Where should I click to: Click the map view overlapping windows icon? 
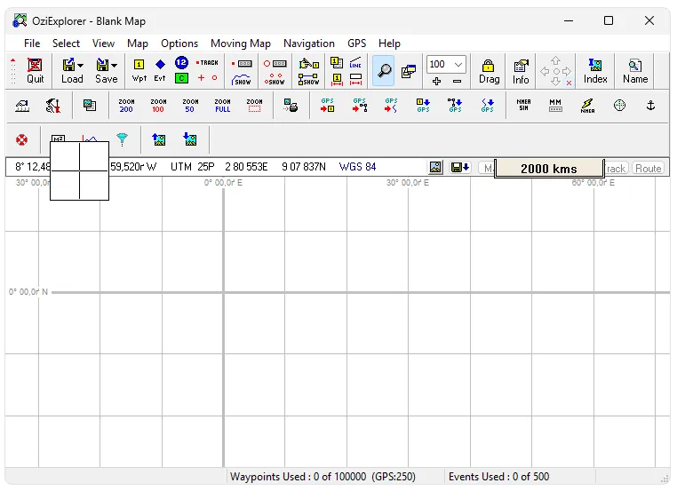(x=409, y=71)
